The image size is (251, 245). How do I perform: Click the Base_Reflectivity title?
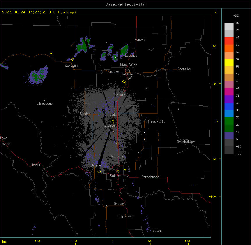[x=125, y=4]
